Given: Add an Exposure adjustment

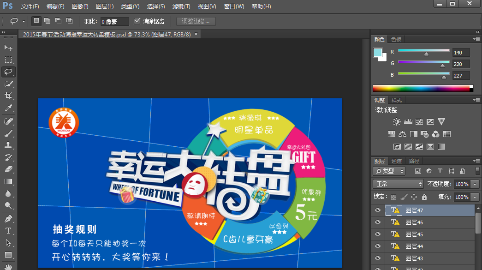Looking at the screenshot, I should 430,121.
